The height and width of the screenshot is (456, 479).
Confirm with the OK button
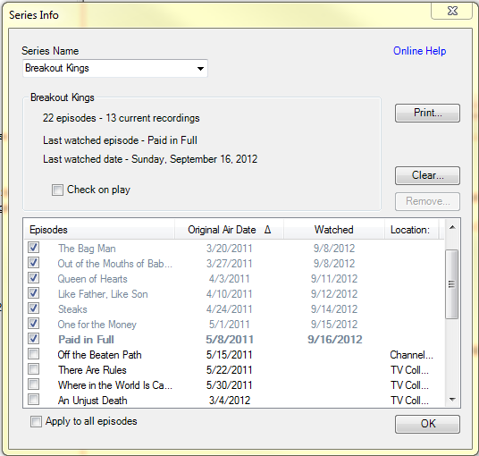(x=427, y=424)
